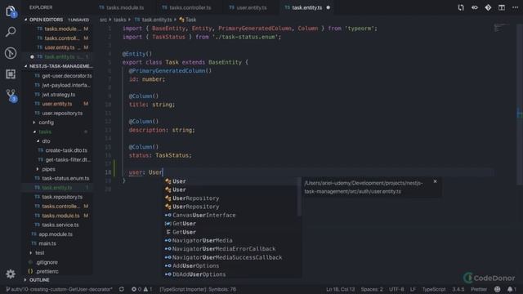Screen dimensions: 523x294
Task: Click the Prettier status bar item
Action: coord(479,289)
